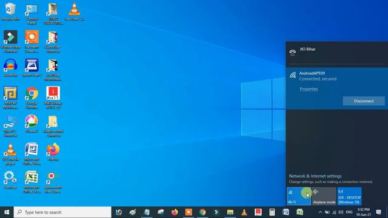This screenshot has width=388, height=218.
Task: Open the YouTube thumbnail folder shortcut
Action: [x=53, y=70]
